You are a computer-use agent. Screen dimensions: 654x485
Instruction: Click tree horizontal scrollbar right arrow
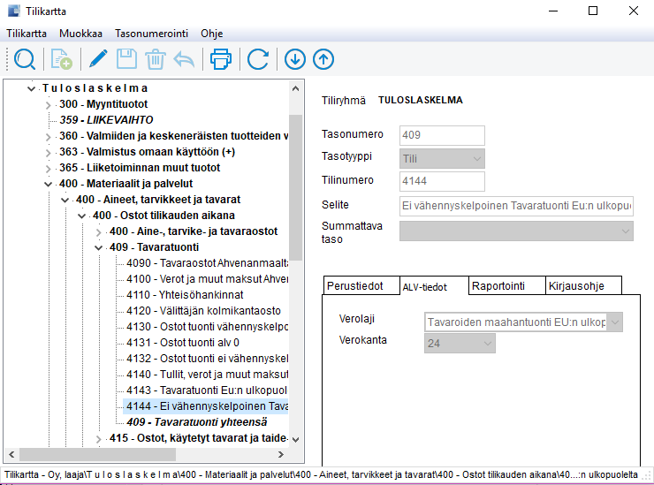281,455
